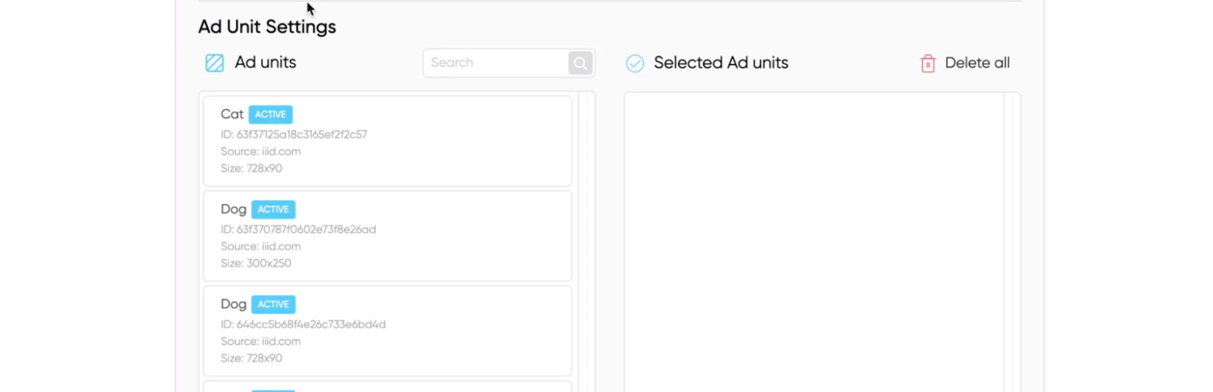The image size is (1213, 392).
Task: Expand the Dog 300x250 ad unit card
Action: 388,236
